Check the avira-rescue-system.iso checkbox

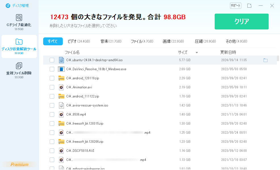[x=52, y=105]
